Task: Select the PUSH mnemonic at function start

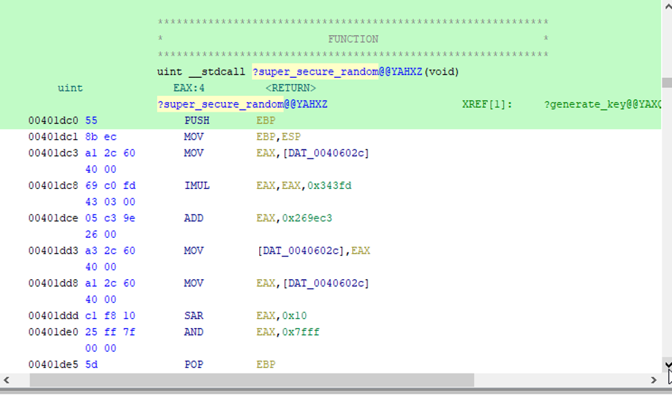Action: (196, 121)
